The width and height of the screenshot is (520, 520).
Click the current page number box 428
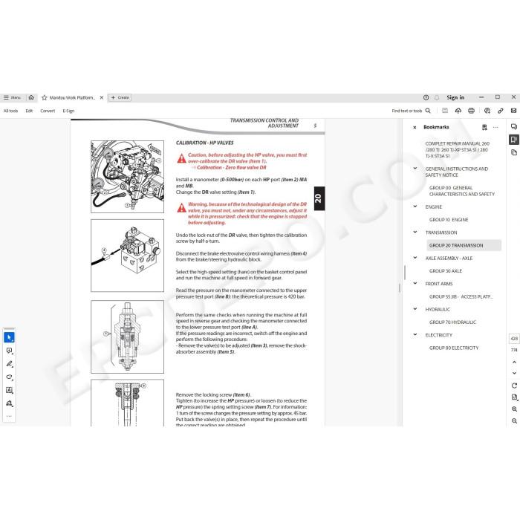(514, 339)
